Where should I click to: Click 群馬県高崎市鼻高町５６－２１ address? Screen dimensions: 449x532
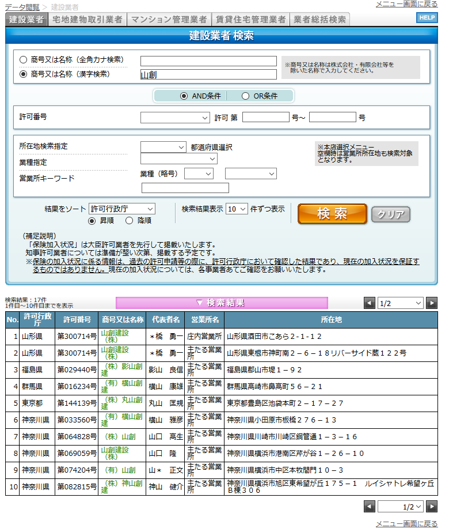(x=275, y=386)
